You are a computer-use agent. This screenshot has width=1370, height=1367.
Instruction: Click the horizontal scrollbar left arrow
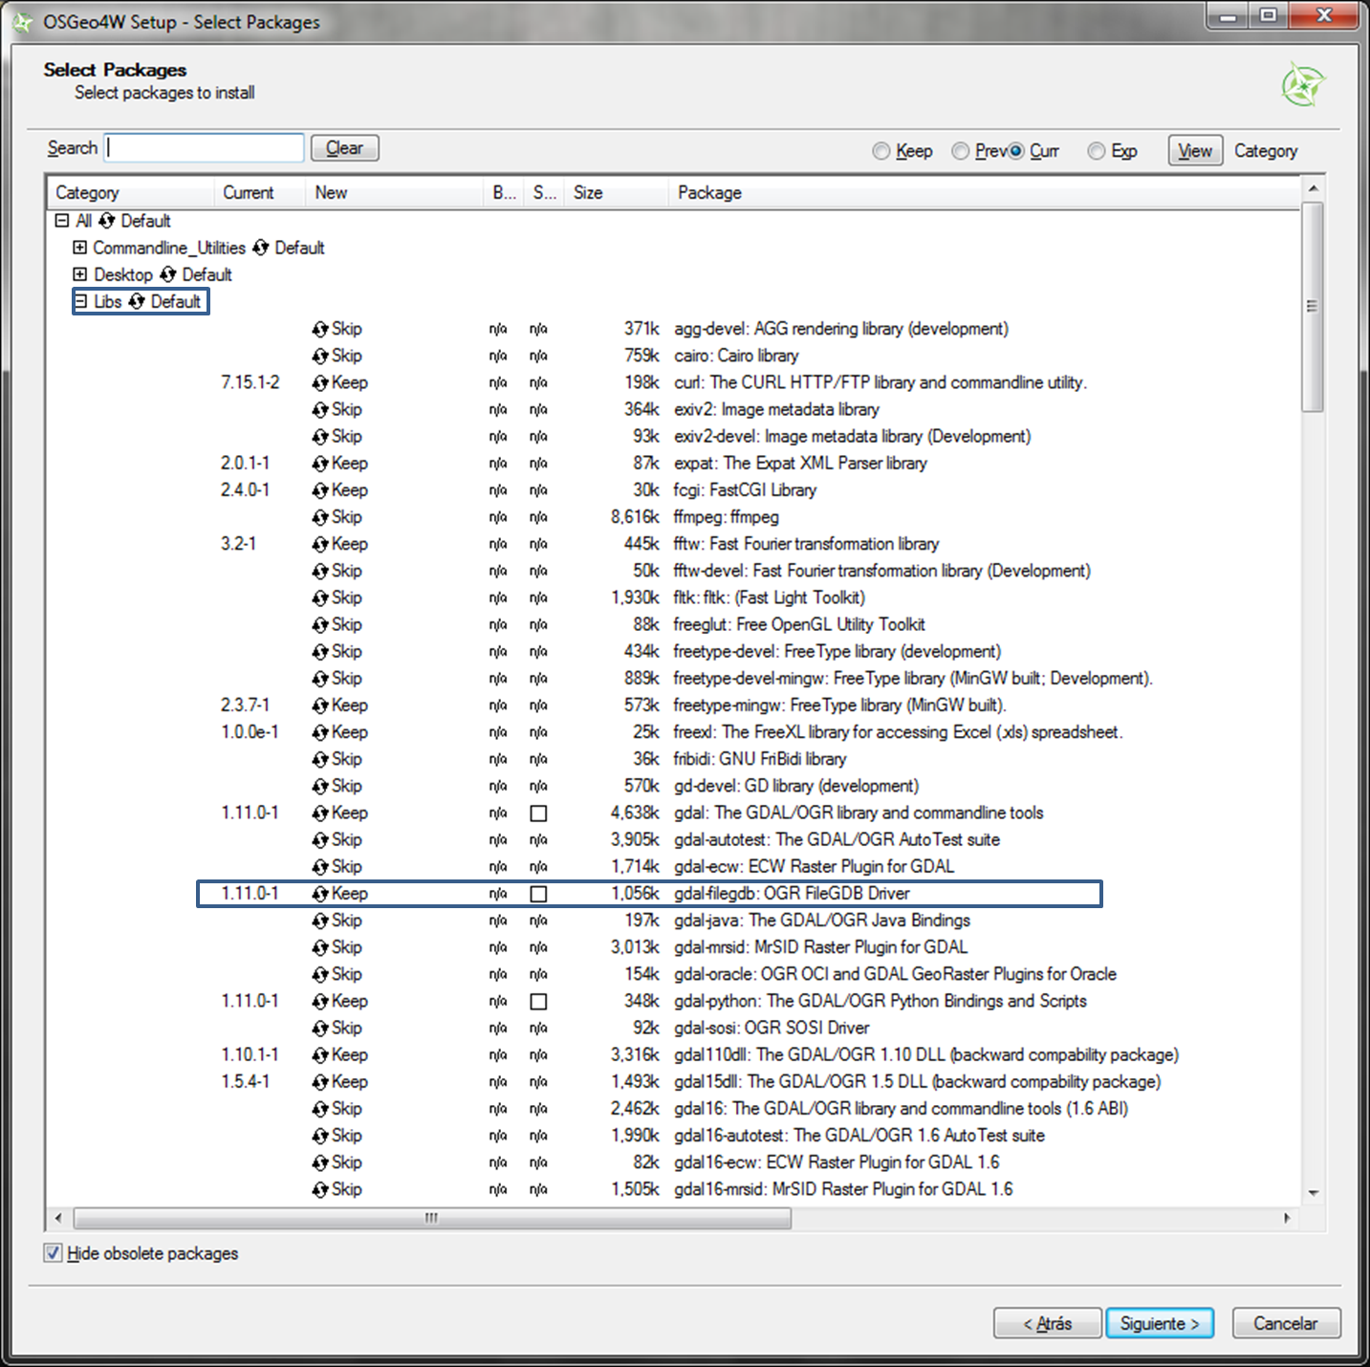click(58, 1218)
